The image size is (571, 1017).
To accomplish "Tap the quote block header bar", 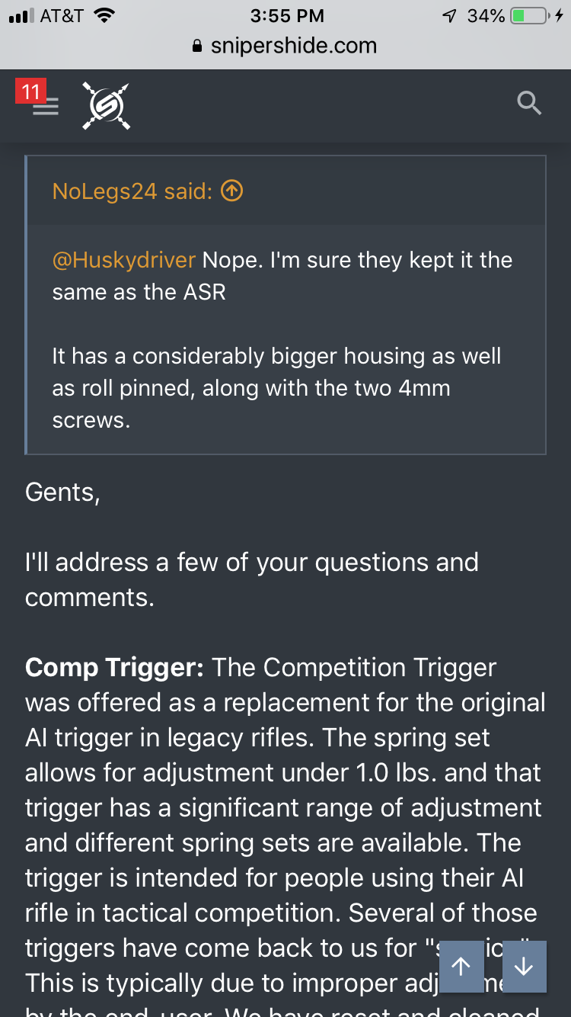I will (x=285, y=191).
